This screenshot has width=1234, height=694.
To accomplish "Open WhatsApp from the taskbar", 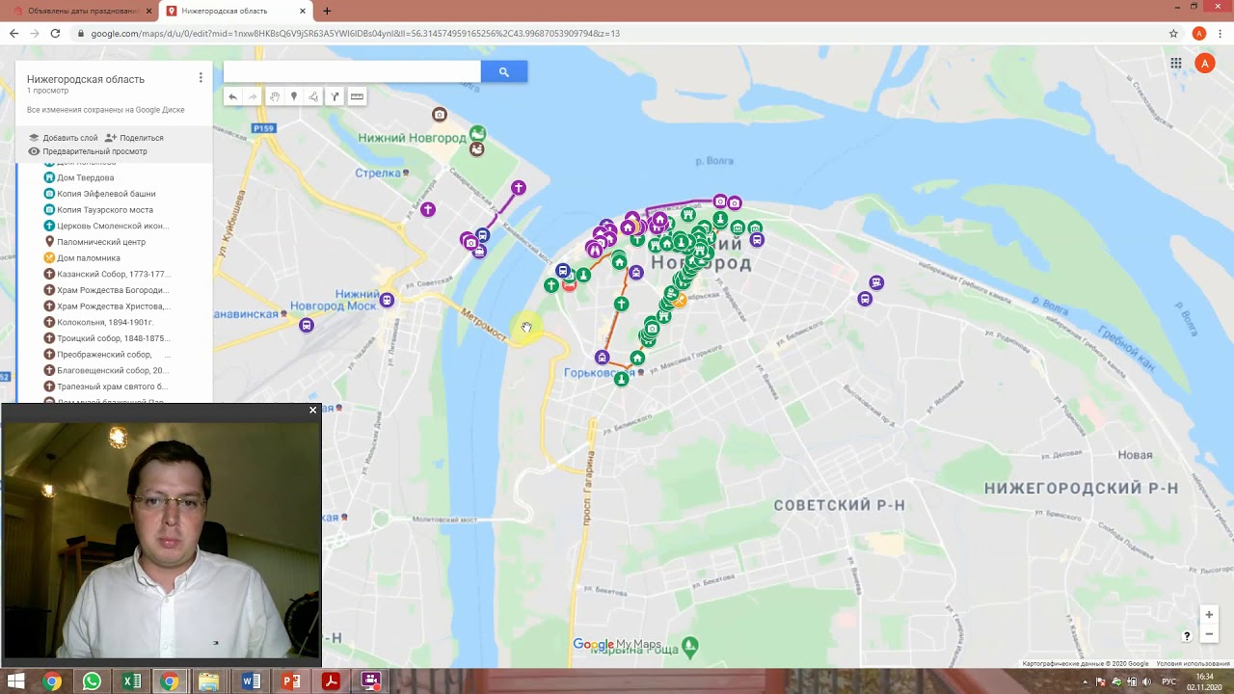I will pos(92,681).
